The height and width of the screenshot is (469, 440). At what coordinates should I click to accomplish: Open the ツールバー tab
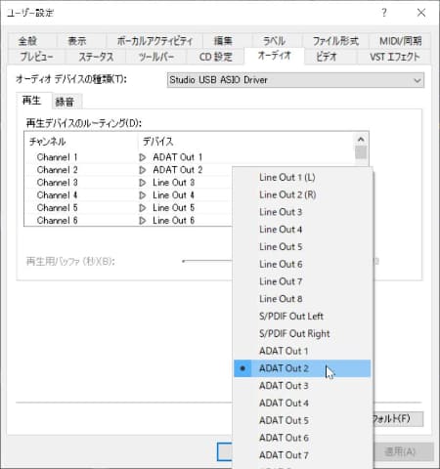156,57
